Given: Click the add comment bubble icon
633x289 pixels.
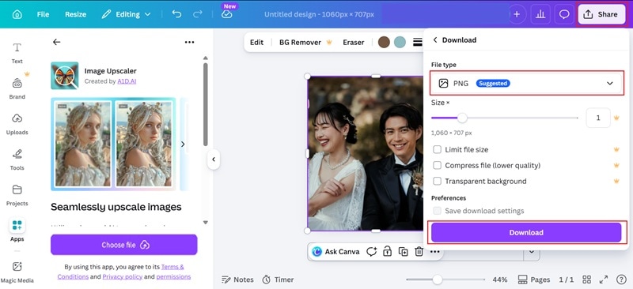Looking at the screenshot, I should point(371,252).
